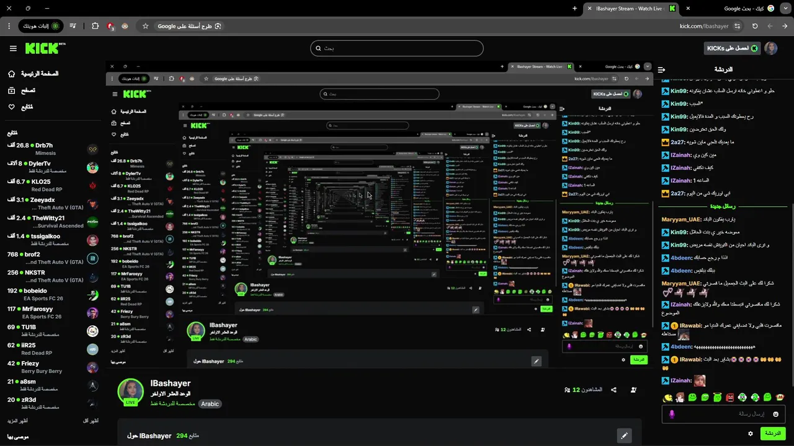The width and height of the screenshot is (794, 446).
Task: Select tsigalkoo in the following list
Action: click(53, 240)
